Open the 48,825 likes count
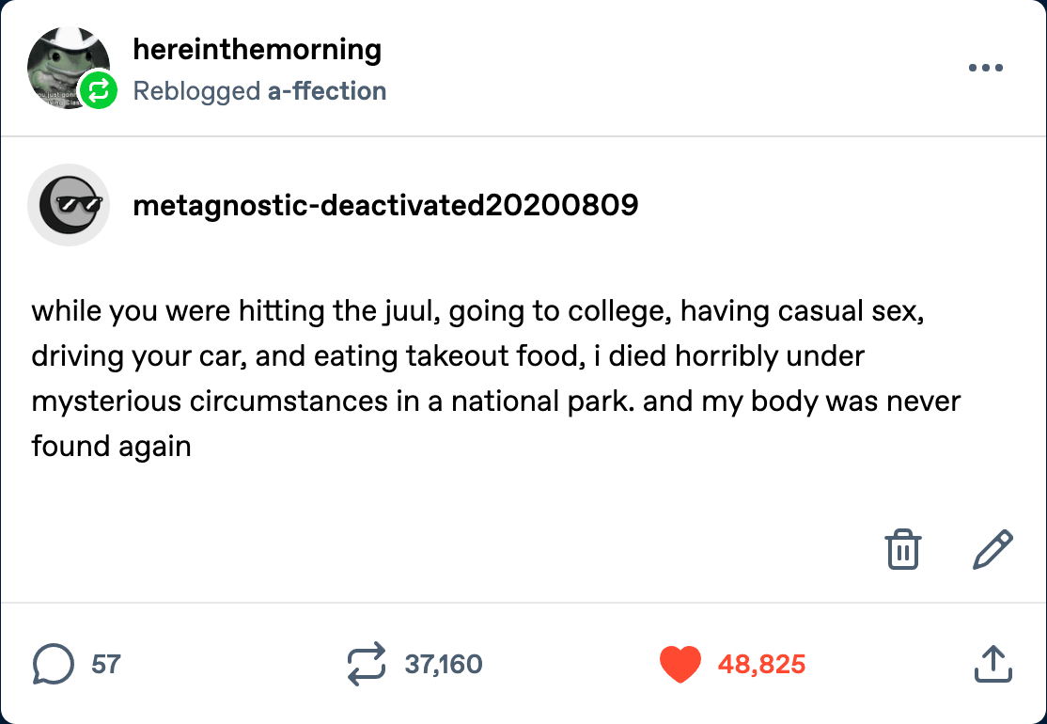1047x724 pixels. coord(762,664)
